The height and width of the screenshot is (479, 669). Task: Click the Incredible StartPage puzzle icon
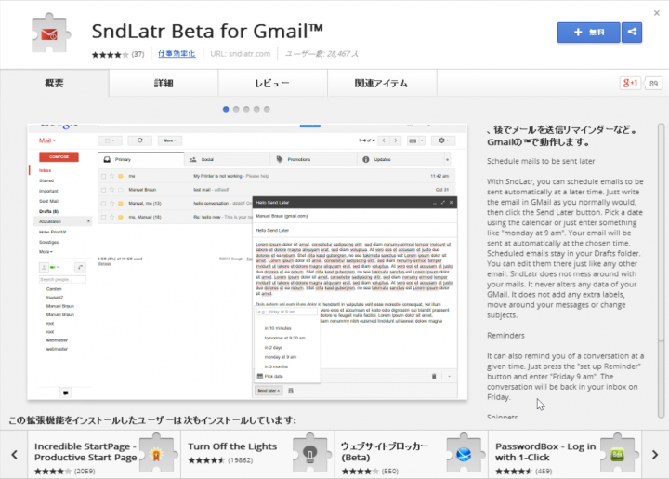[156, 453]
